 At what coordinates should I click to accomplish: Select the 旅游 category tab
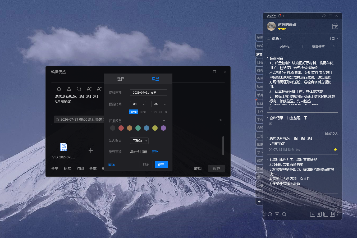259,161
